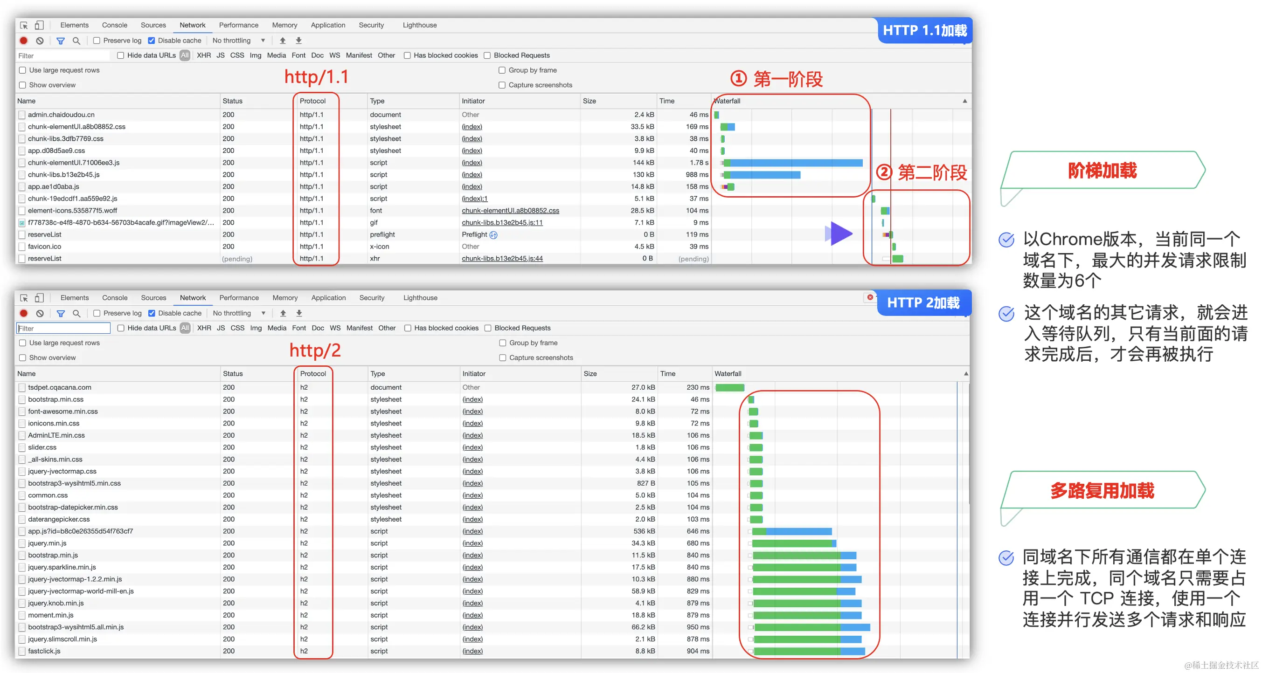Enable Preserve log in top panel

(x=97, y=41)
